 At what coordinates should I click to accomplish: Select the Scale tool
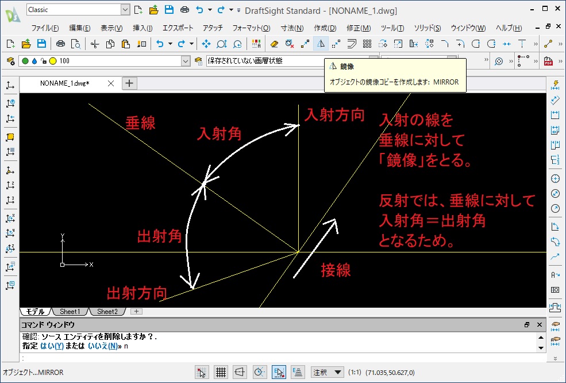point(398,44)
